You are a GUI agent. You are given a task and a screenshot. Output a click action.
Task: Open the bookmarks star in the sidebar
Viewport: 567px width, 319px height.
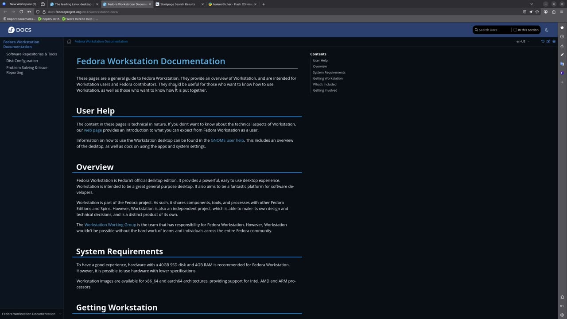click(x=562, y=27)
